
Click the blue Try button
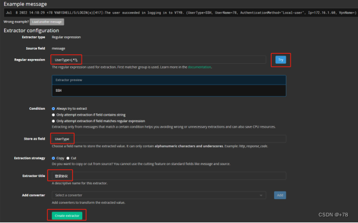click(x=281, y=60)
